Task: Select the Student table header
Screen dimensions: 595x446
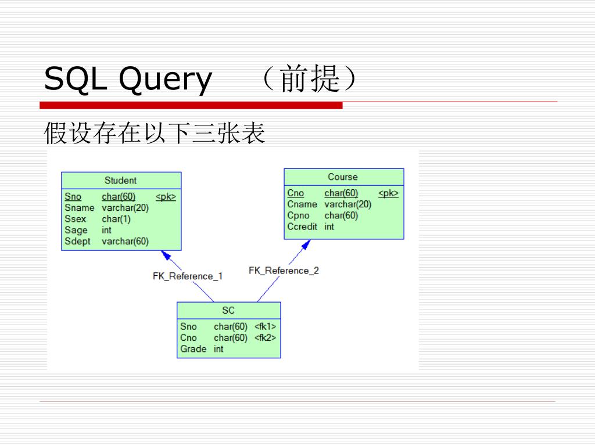Action: pyautogui.click(x=121, y=181)
